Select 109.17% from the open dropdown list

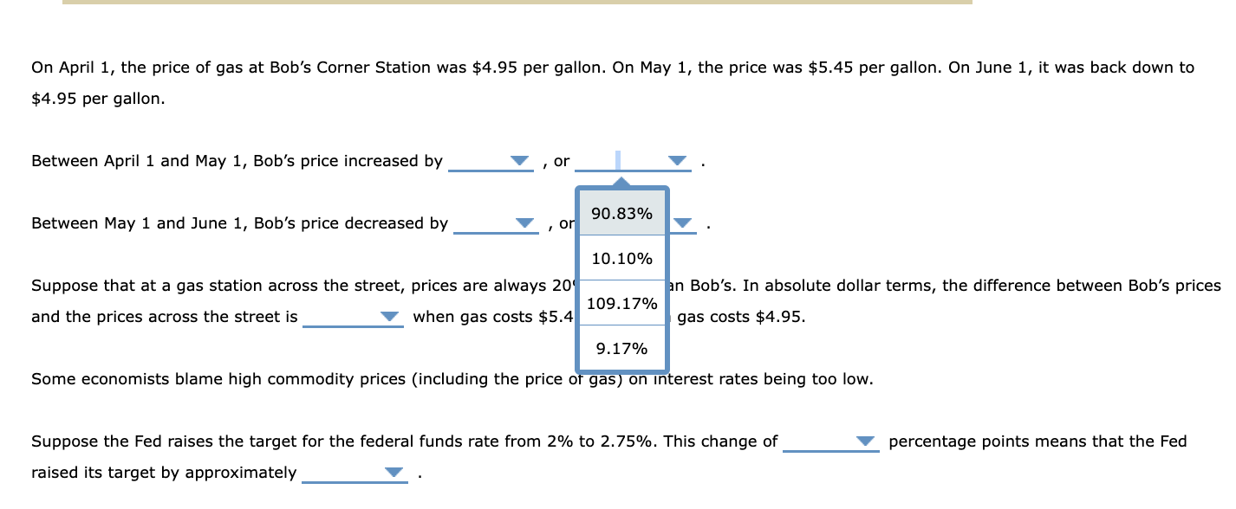point(621,304)
